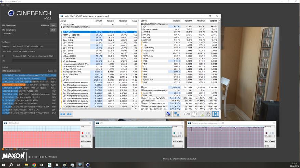300x168 pixels.
Task: Click Reset in fan RPM graph
Action: pyautogui.click(x=181, y=141)
